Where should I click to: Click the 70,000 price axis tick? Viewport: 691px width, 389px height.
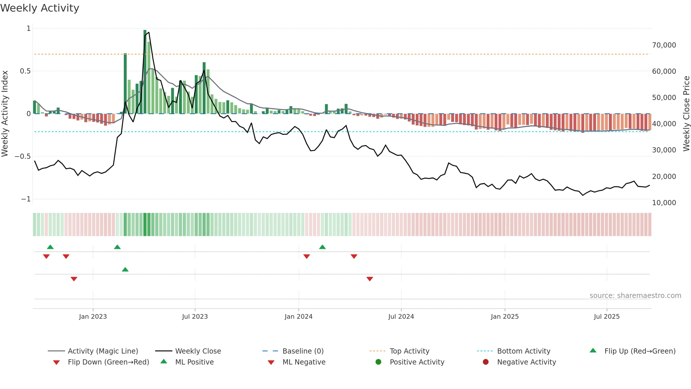[664, 45]
